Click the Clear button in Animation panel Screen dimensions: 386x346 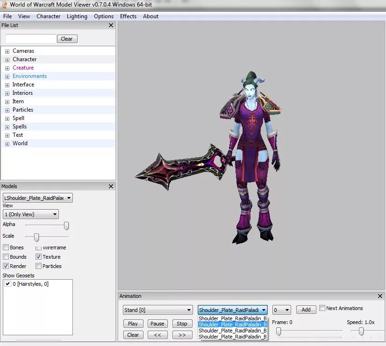(x=133, y=335)
